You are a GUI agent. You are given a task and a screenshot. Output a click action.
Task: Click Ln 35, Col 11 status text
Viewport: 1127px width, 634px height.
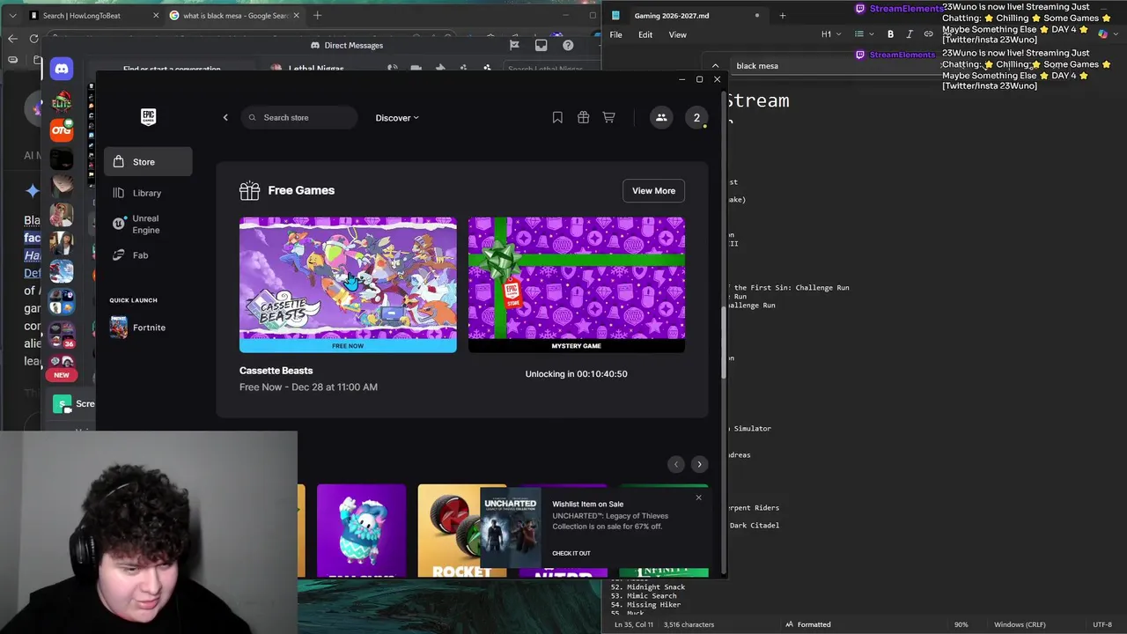(x=633, y=624)
